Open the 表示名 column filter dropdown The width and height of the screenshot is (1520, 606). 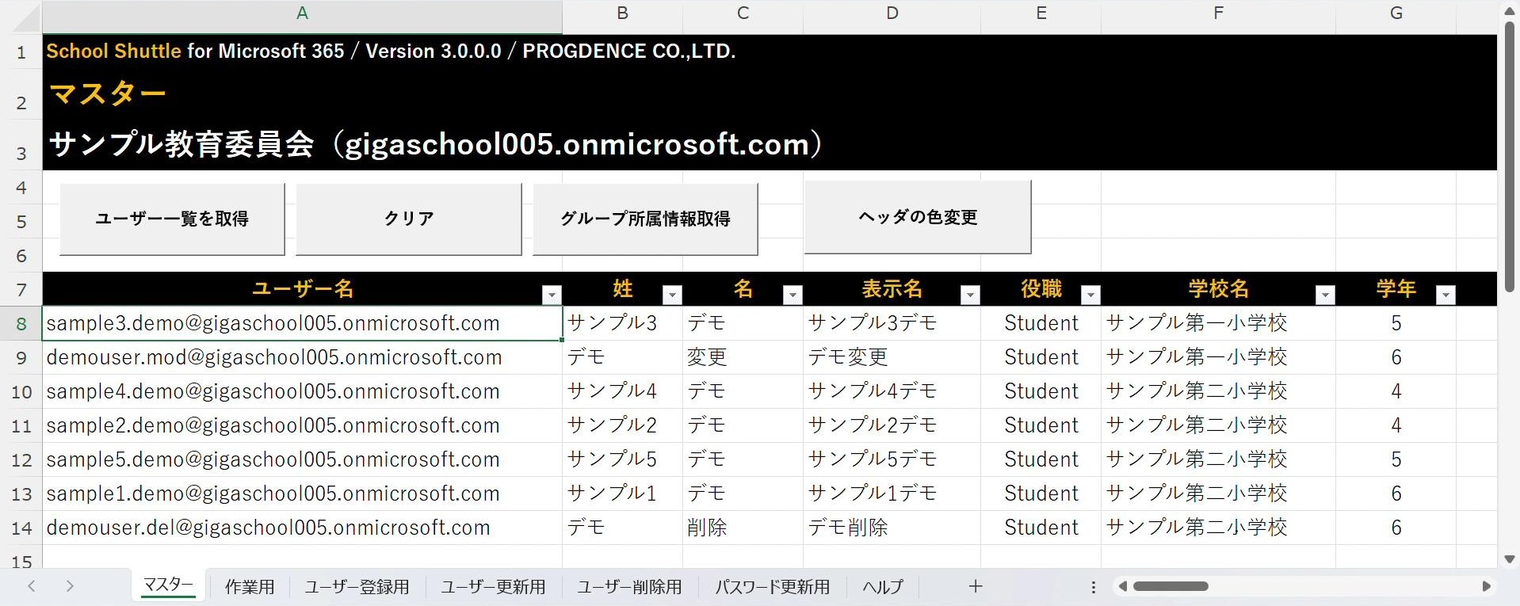[x=970, y=295]
